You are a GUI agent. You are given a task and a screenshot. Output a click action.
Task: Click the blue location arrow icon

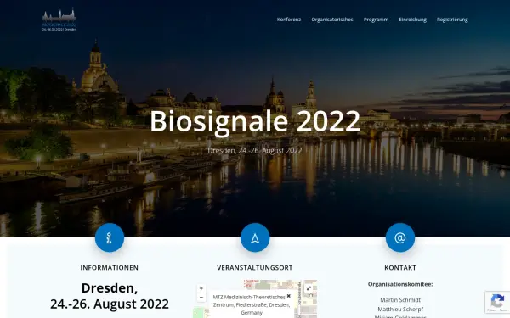pyautogui.click(x=255, y=237)
